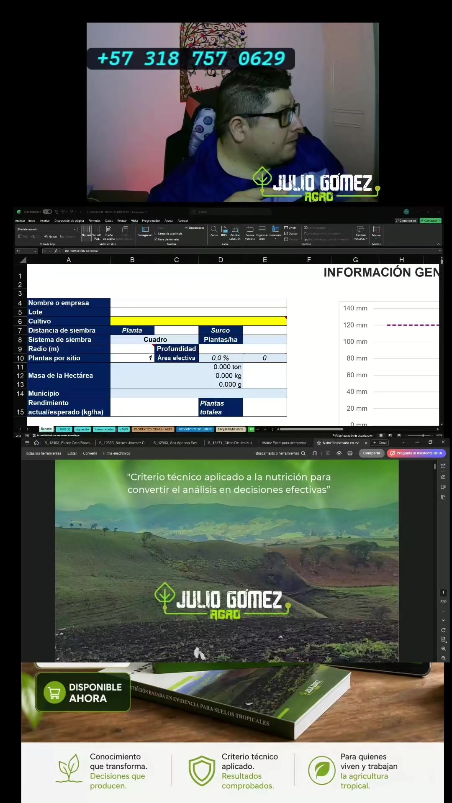
Task: Click Acrobat Compartir button
Action: pyautogui.click(x=371, y=453)
